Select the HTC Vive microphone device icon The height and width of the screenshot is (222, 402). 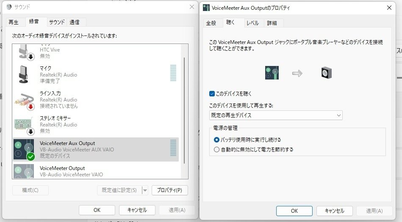click(26, 52)
